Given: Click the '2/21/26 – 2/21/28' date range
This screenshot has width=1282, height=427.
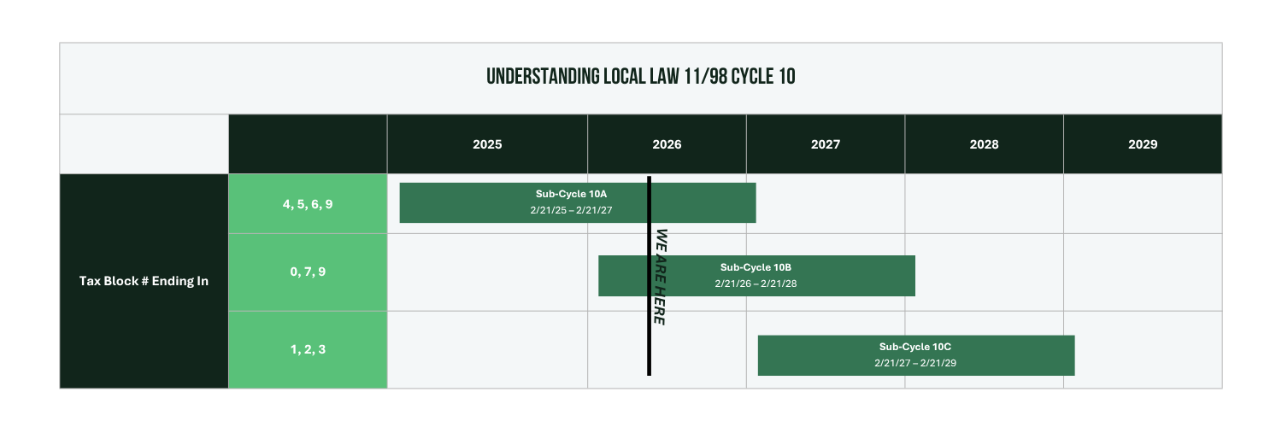Looking at the screenshot, I should tap(756, 284).
